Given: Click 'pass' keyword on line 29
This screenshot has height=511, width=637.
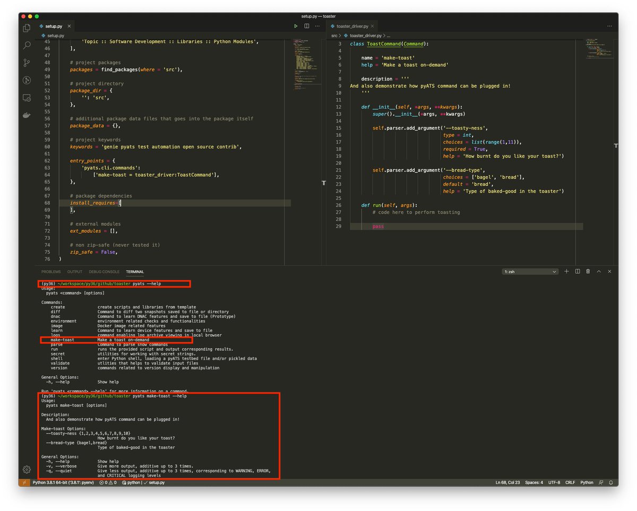Looking at the screenshot, I should (x=378, y=226).
